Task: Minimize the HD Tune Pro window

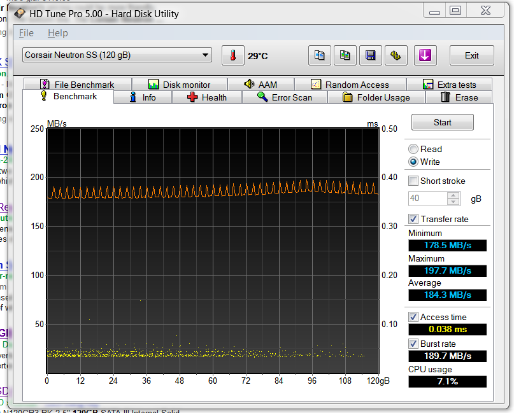Action: (434, 11)
